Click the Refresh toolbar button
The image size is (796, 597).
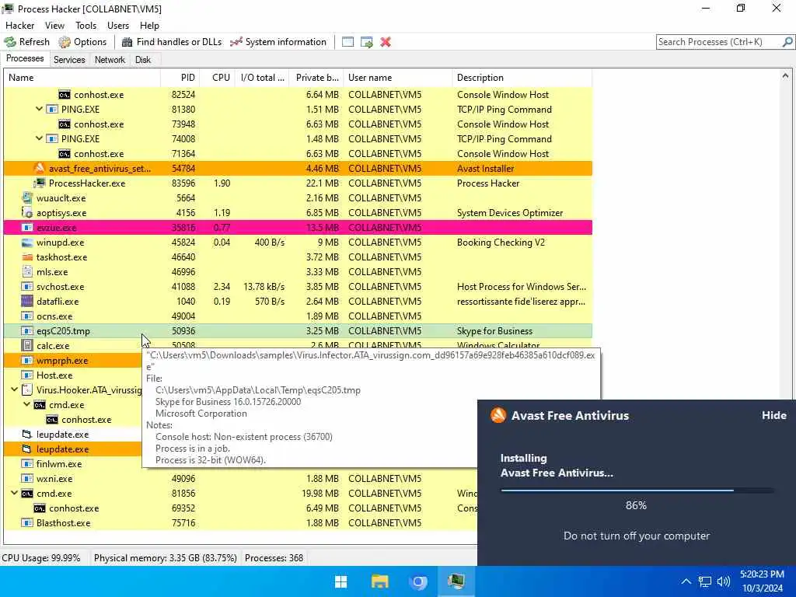pyautogui.click(x=27, y=42)
